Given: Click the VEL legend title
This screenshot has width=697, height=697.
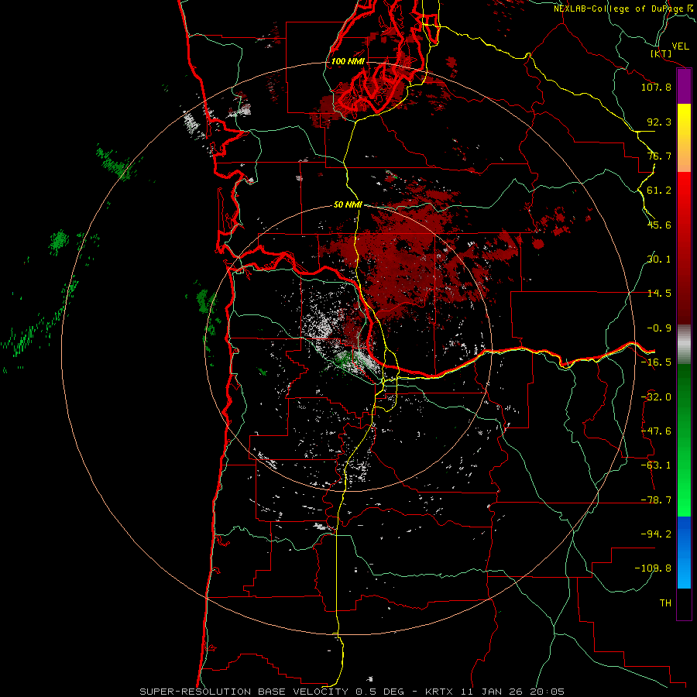Looking at the screenshot, I should coord(680,46).
